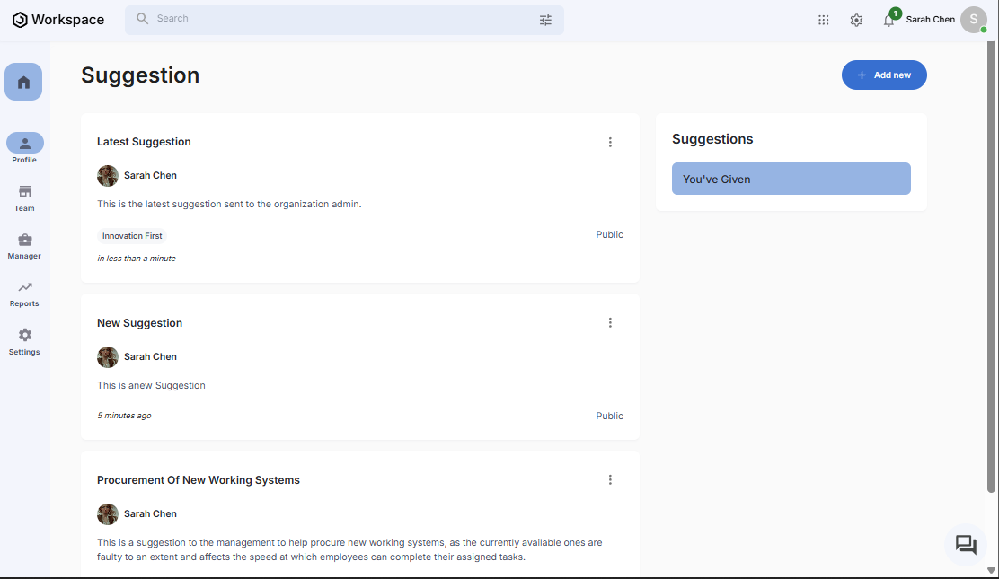This screenshot has width=999, height=579.
Task: Open the notifications bell
Action: pyautogui.click(x=888, y=20)
